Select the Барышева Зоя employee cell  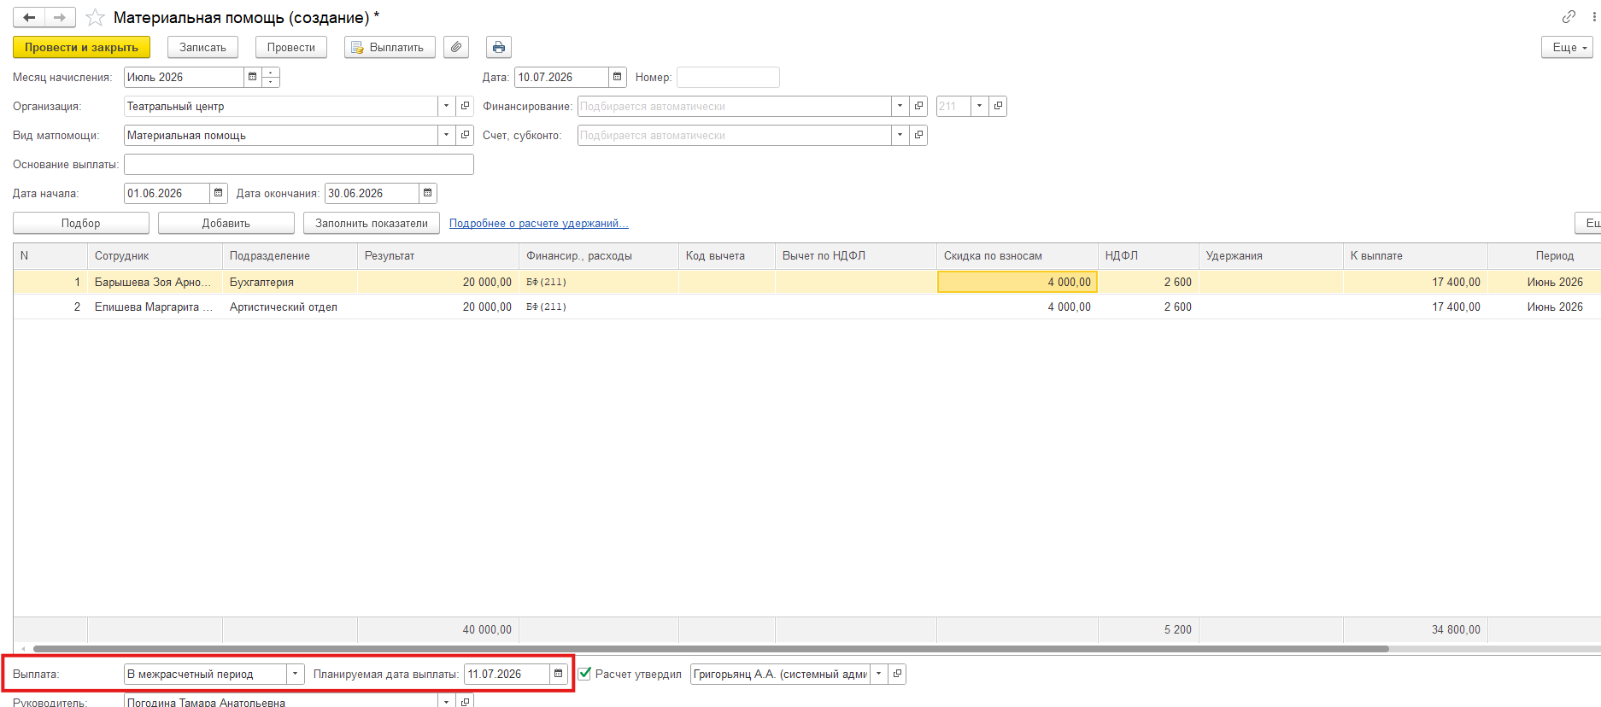(155, 282)
